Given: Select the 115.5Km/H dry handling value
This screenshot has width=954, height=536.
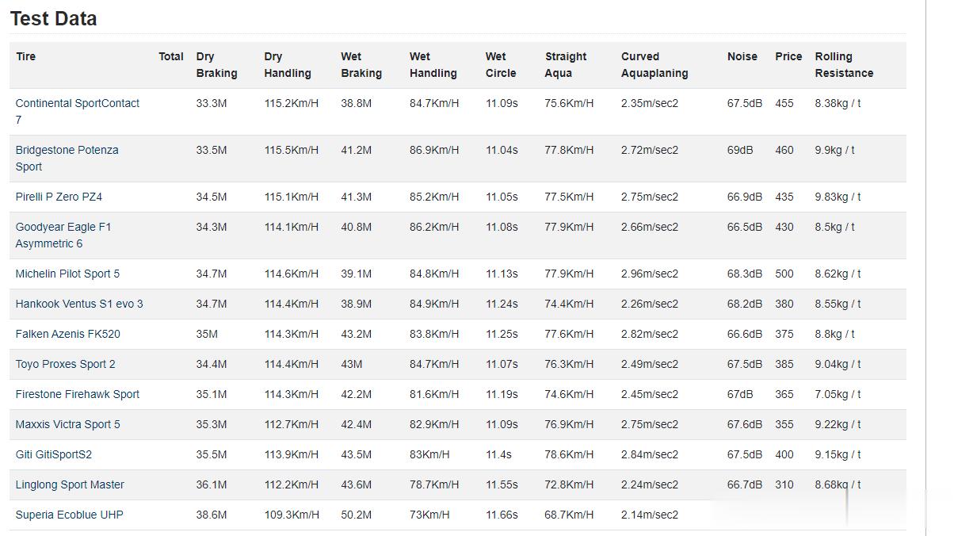Looking at the screenshot, I should click(292, 150).
